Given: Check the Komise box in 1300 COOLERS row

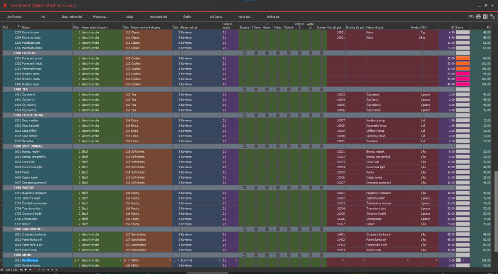Looking at the screenshot, I should pos(321,53).
